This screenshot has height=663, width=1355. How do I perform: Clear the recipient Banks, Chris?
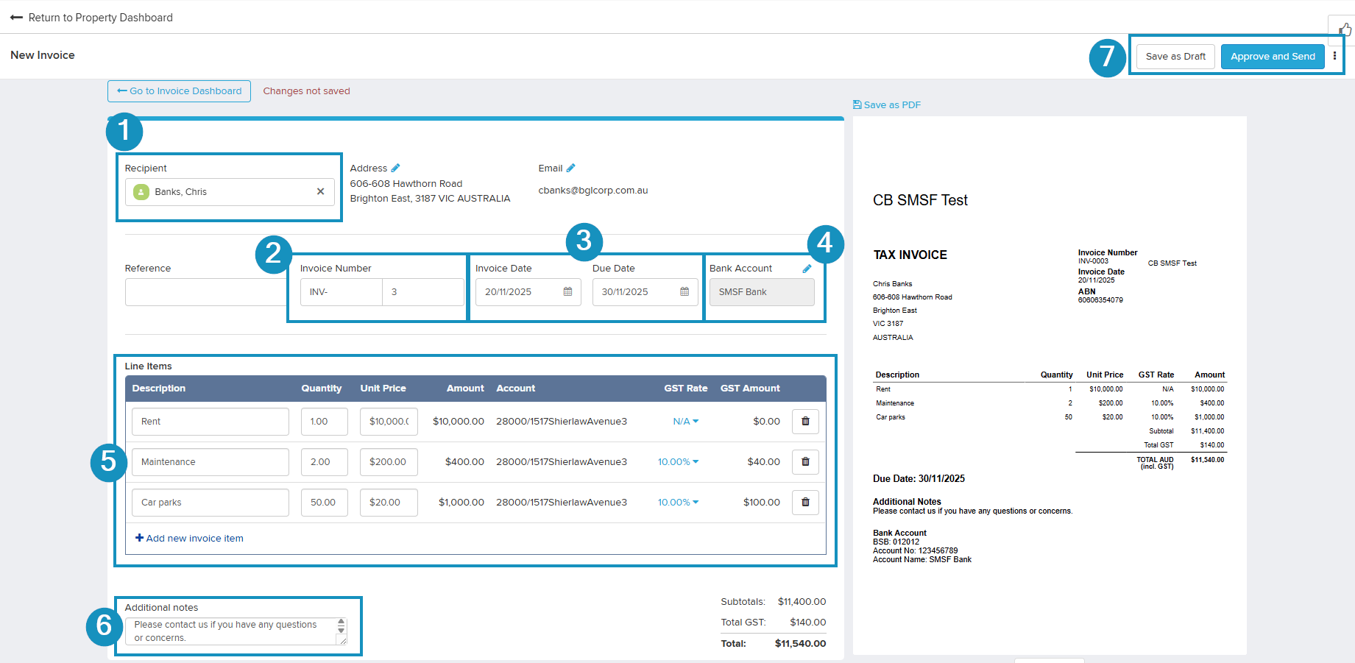320,192
